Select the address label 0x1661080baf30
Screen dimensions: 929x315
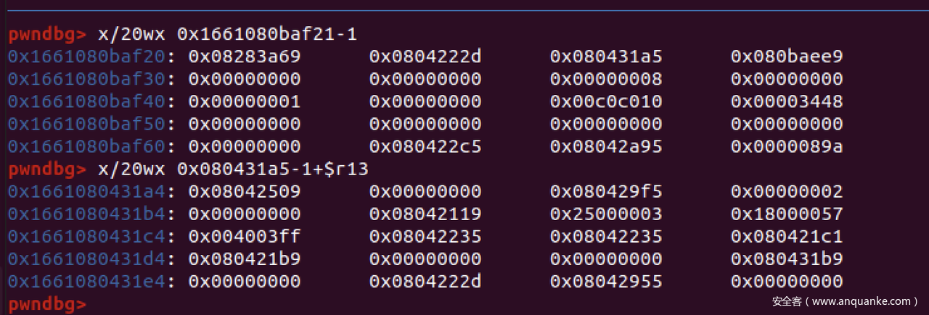tap(87, 79)
